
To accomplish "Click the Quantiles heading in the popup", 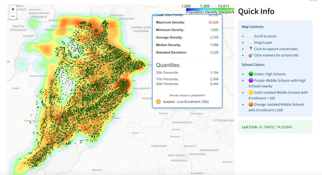I will [168, 65].
